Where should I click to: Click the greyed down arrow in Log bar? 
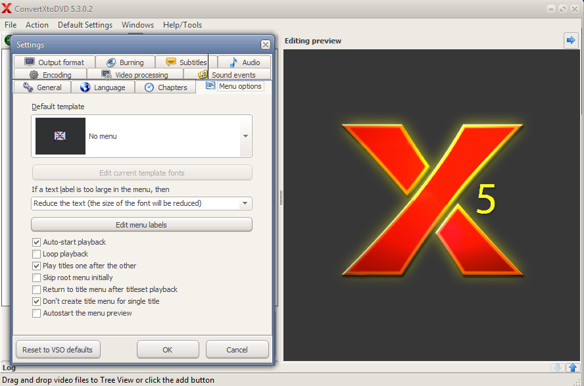tap(557, 368)
